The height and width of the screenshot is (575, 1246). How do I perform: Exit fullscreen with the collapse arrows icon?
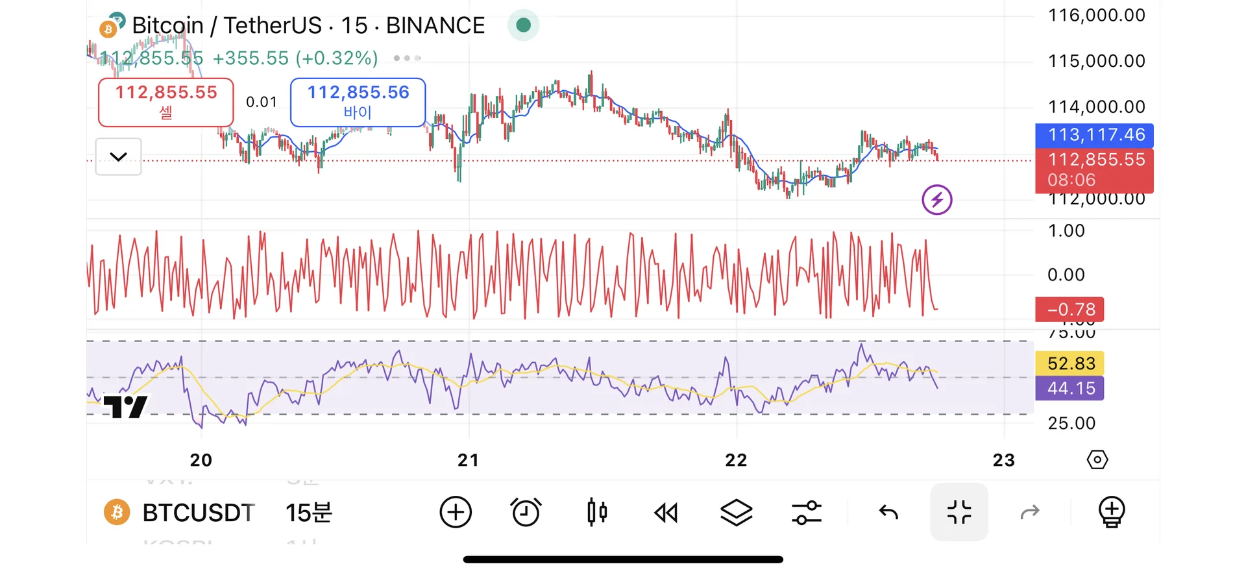coord(959,512)
